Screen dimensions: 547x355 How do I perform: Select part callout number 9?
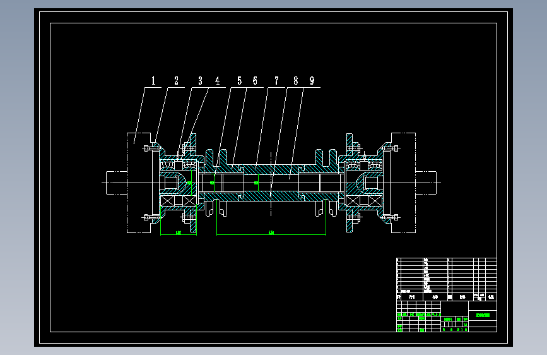312,81
